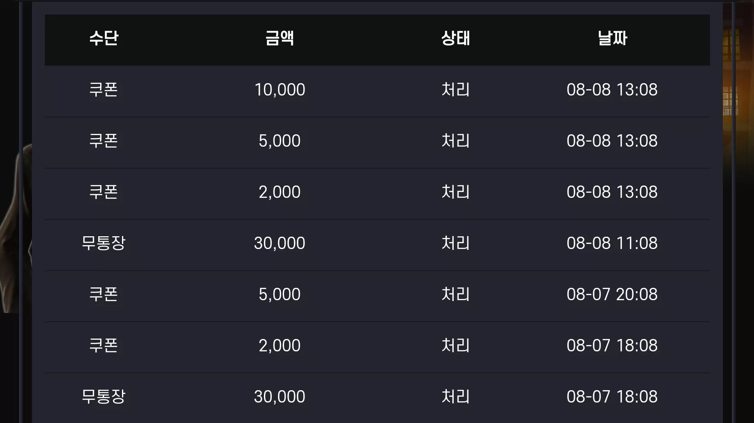The width and height of the screenshot is (754, 423).
Task: Select the 2,000 amount dated 08-07 18:08
Action: (280, 345)
